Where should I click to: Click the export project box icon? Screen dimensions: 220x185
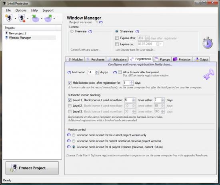click(x=48, y=18)
